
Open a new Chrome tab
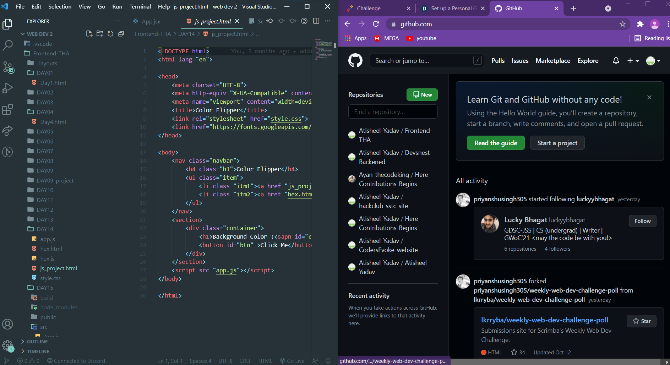click(573, 9)
